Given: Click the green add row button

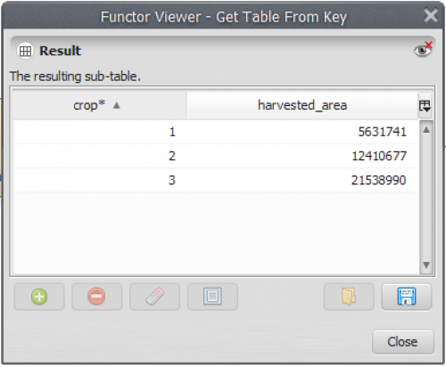Looking at the screenshot, I should pos(39,297).
